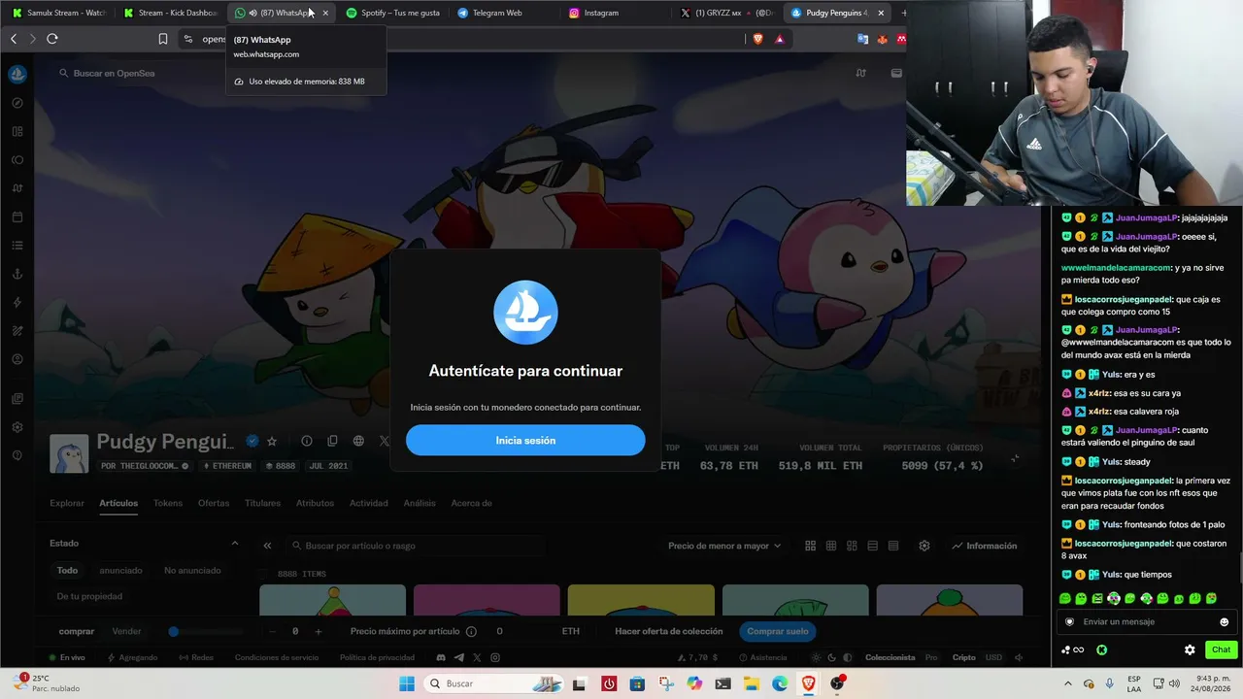This screenshot has height=699, width=1243.
Task: Click the Enviar un mensaje chat input
Action: click(1147, 621)
